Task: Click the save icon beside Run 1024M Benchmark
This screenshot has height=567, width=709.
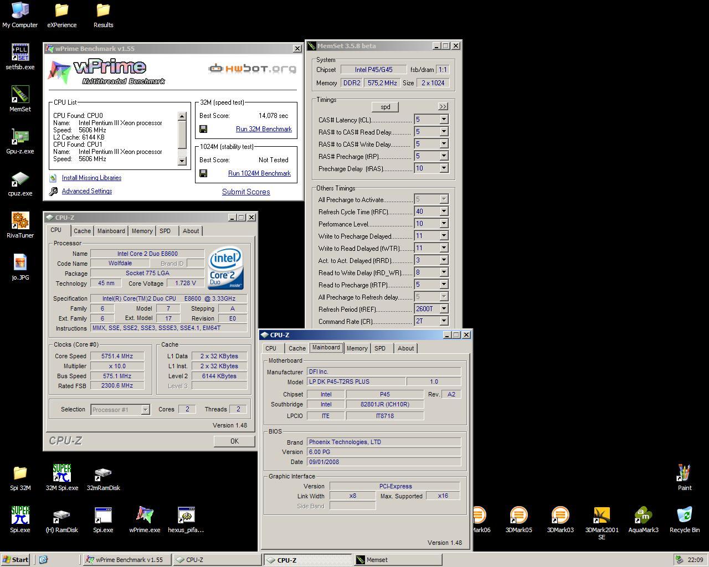Action: coord(203,173)
